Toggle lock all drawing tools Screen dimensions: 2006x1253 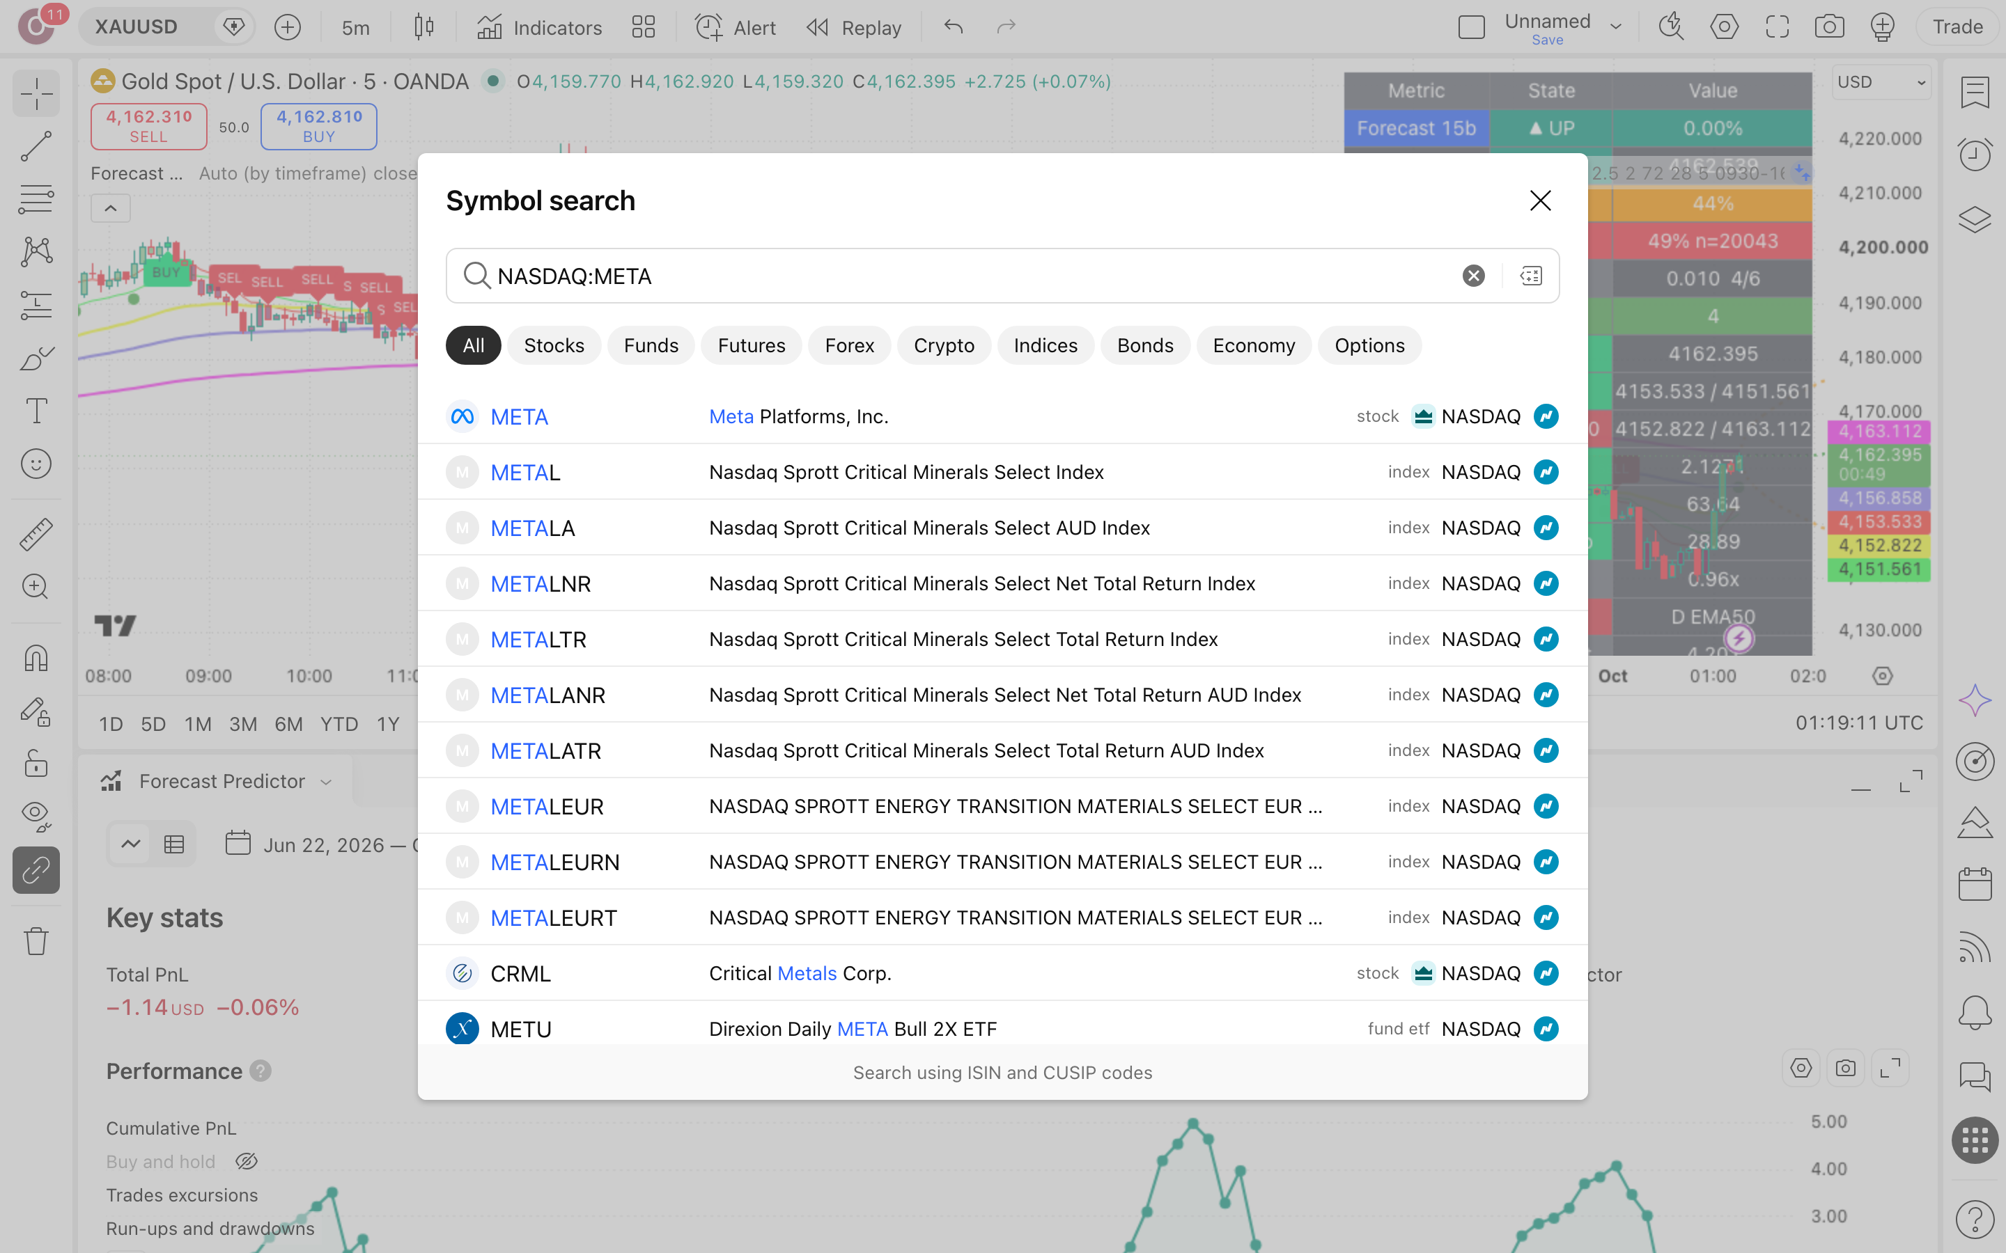36,763
